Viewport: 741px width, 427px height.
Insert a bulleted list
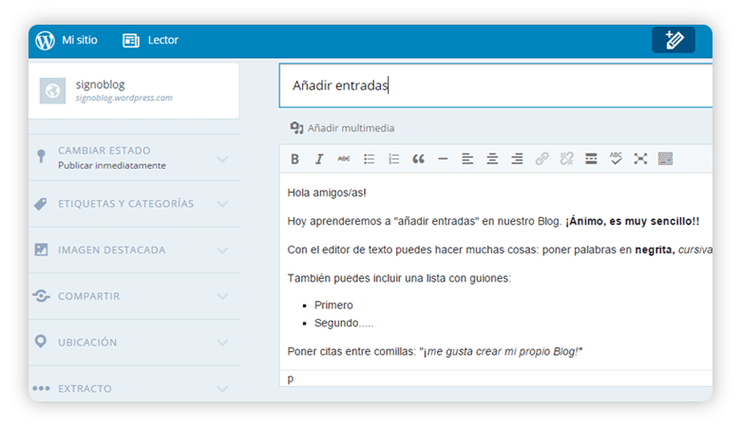(x=370, y=159)
